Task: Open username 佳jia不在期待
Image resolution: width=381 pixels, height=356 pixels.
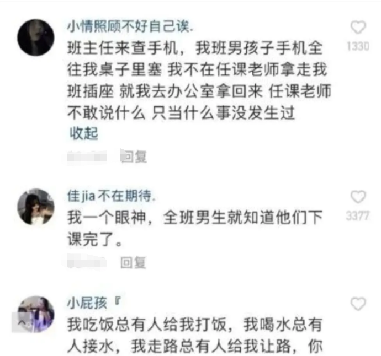Action: click(111, 196)
